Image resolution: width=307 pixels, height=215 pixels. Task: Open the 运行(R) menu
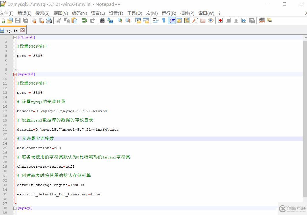coord(169,13)
